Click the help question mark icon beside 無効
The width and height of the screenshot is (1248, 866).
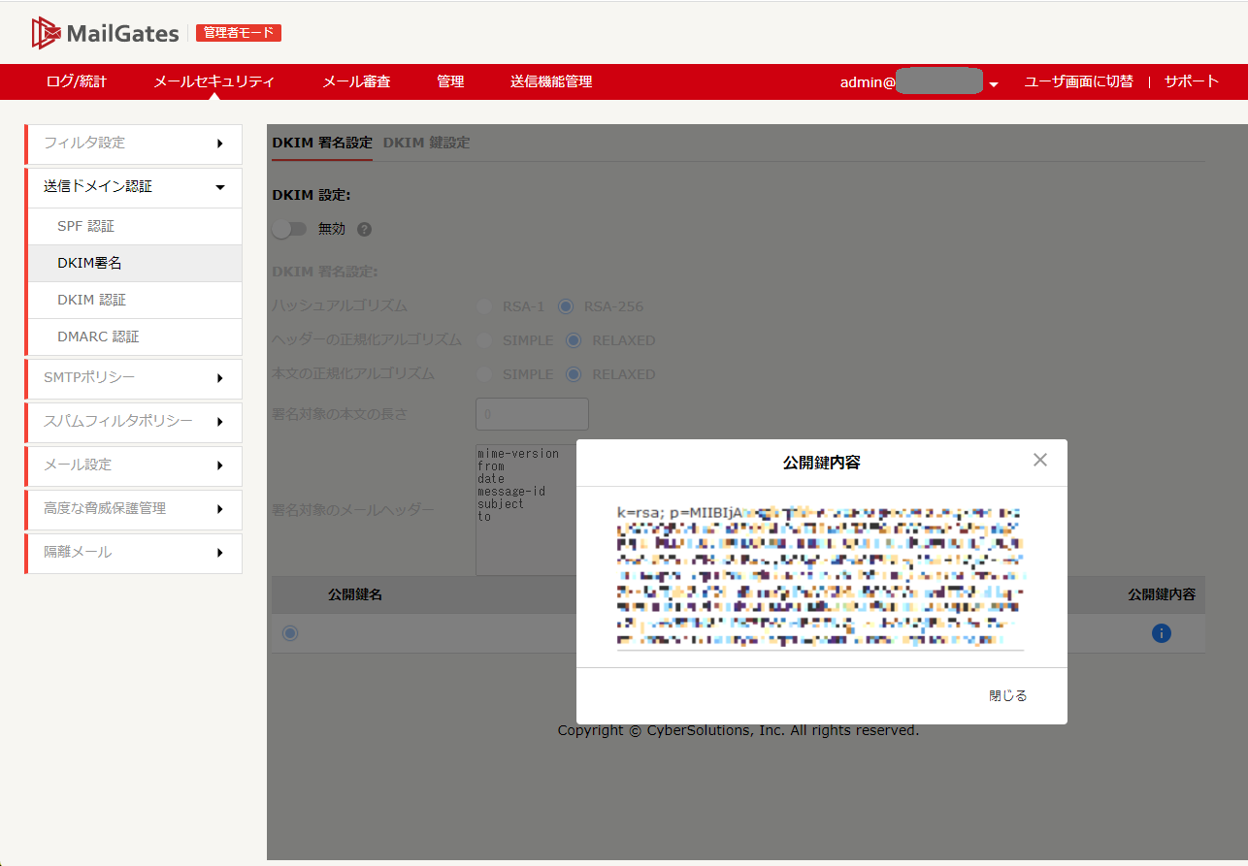pos(364,230)
